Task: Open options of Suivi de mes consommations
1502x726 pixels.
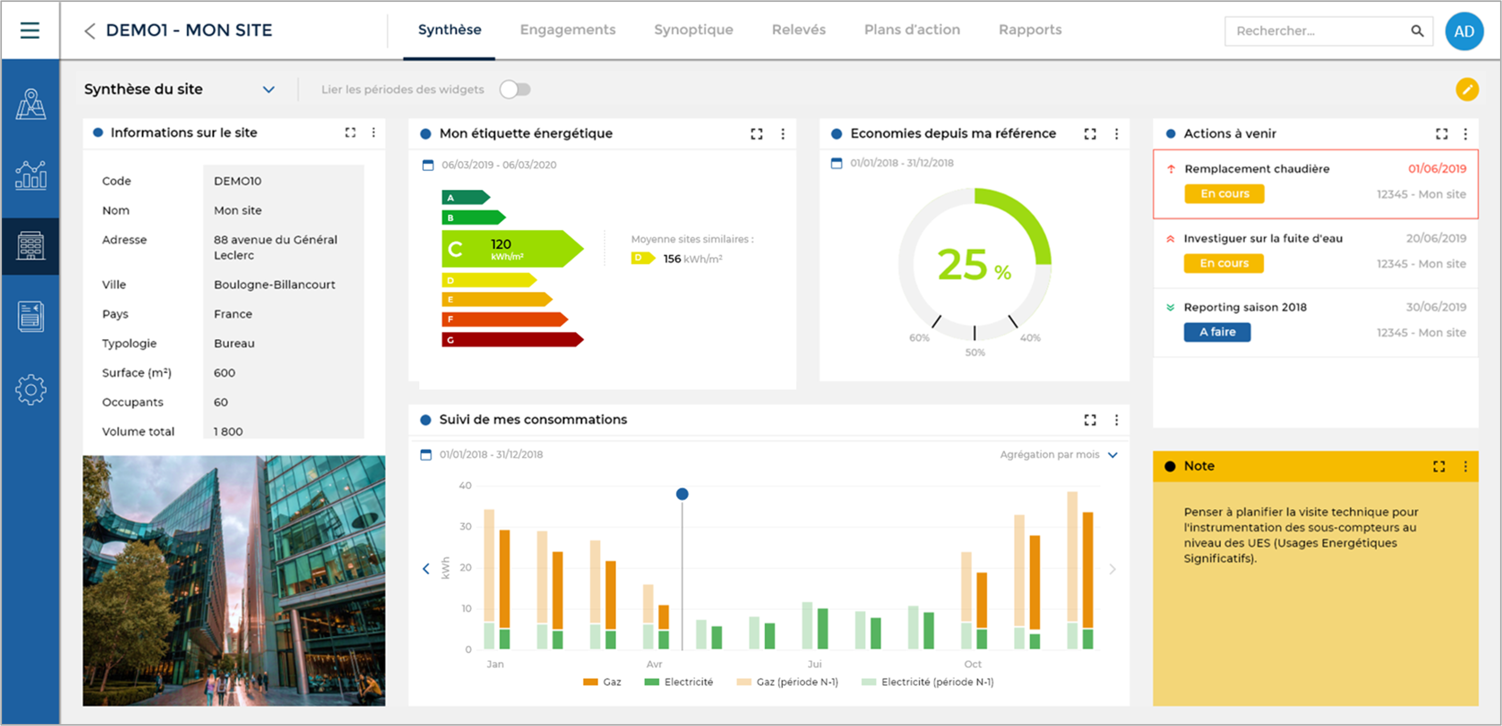Action: coord(1116,420)
